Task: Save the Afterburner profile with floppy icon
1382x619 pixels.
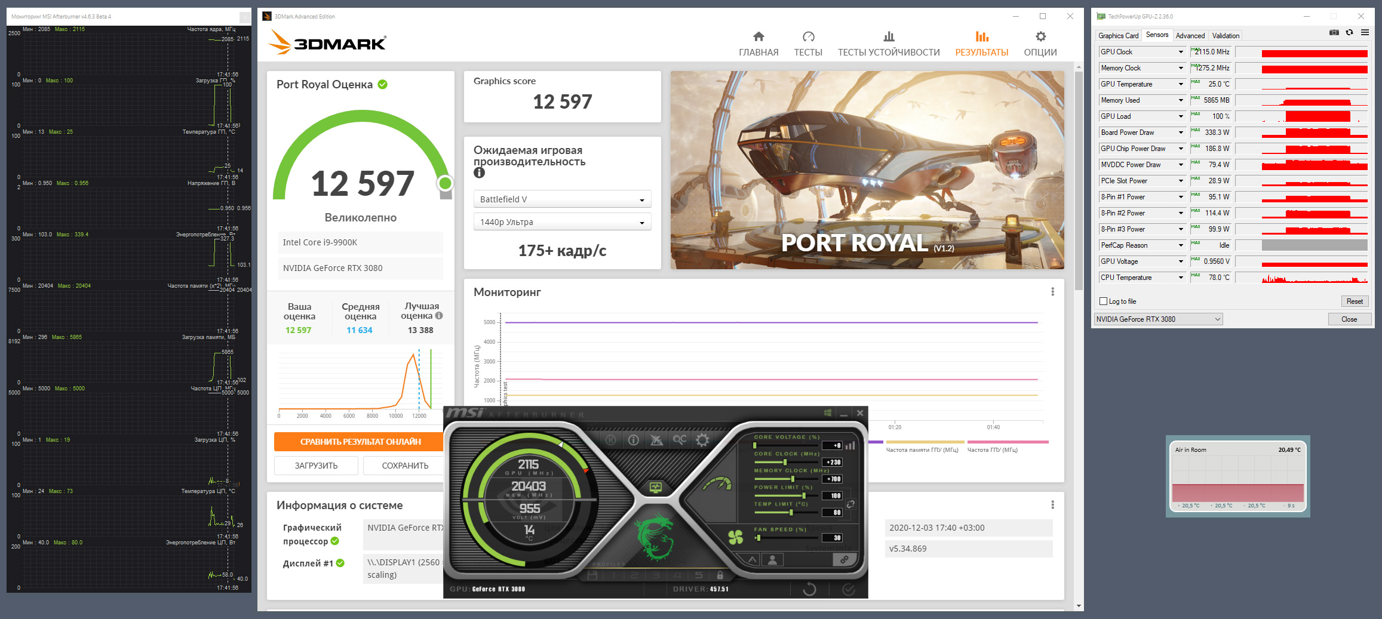Action: tap(592, 575)
